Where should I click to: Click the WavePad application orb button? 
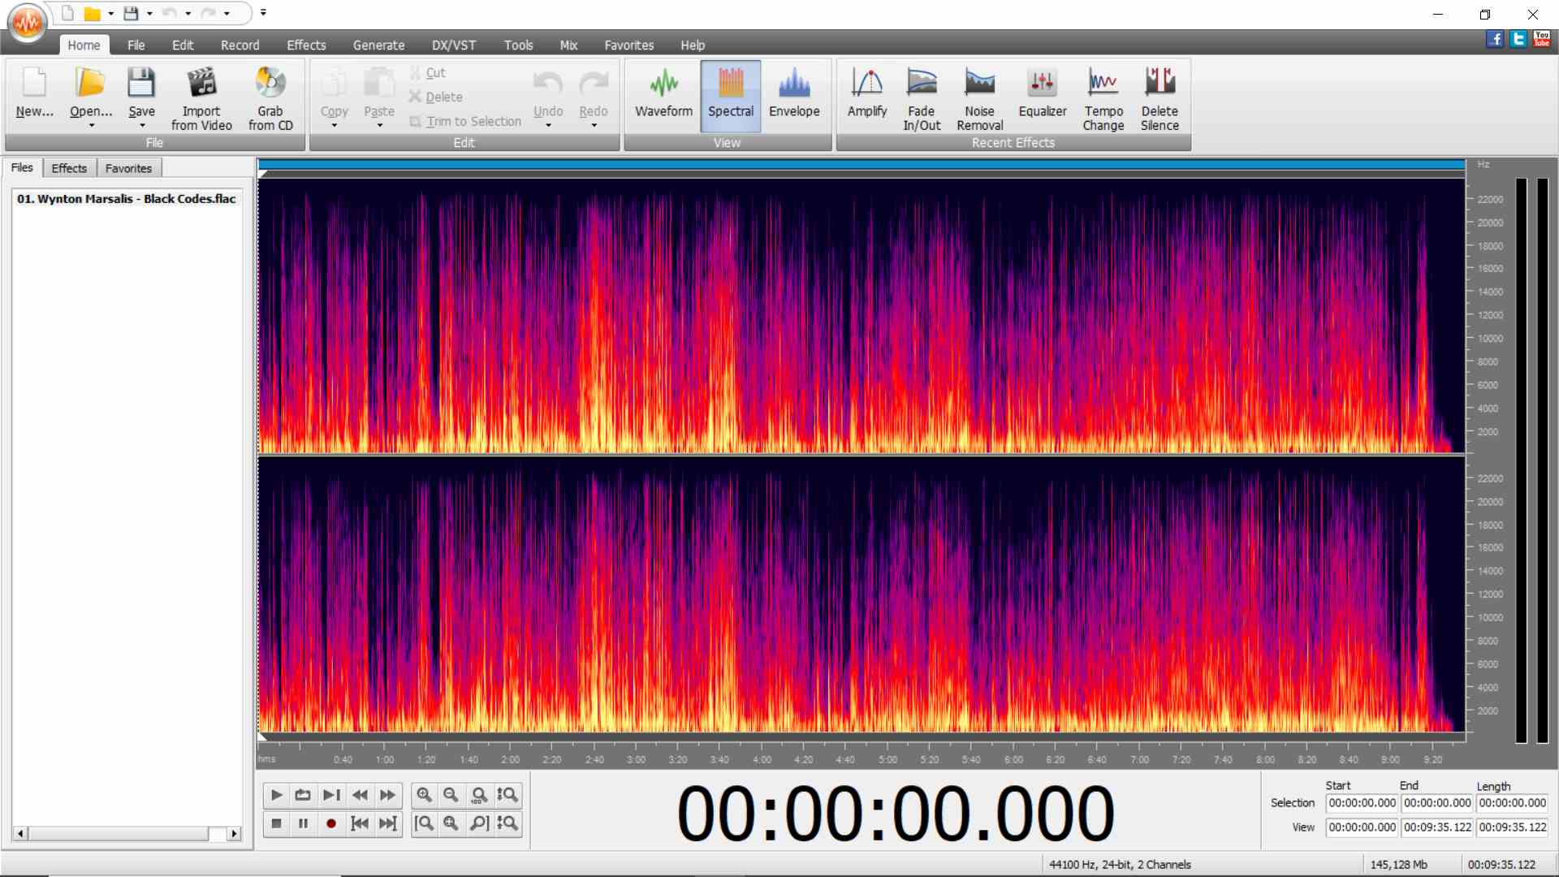tap(28, 22)
